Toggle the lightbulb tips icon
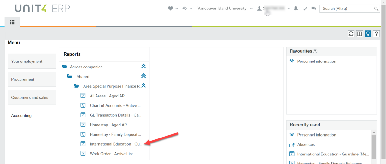The height and width of the screenshot is (164, 386). (368, 34)
